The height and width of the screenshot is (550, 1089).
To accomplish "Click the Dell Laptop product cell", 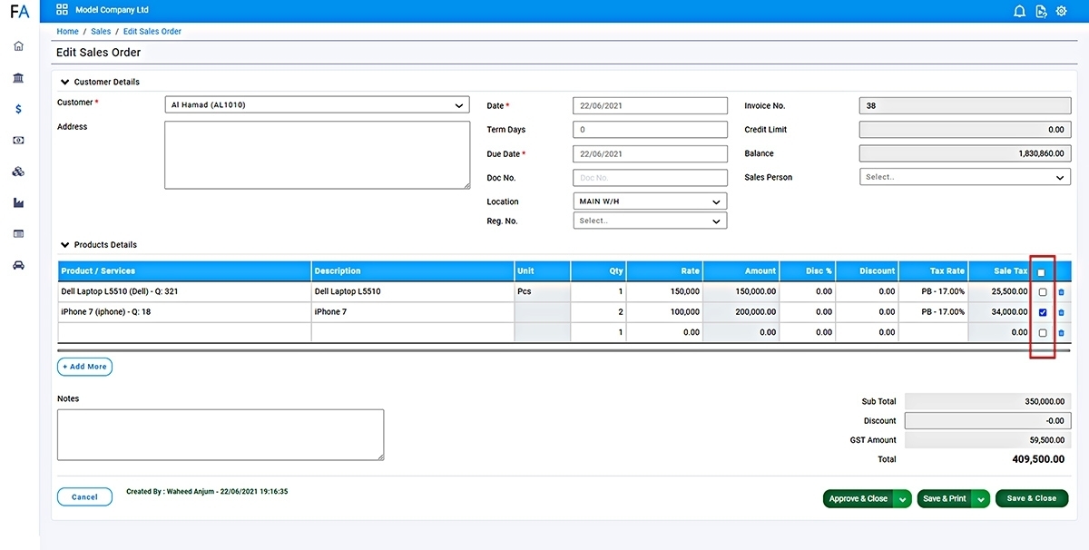I will point(184,292).
